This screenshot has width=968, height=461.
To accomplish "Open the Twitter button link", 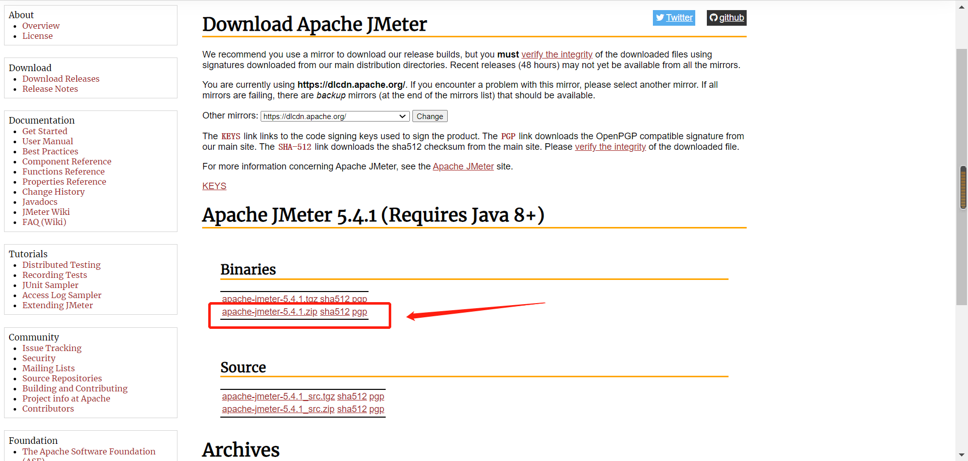I will 674,18.
